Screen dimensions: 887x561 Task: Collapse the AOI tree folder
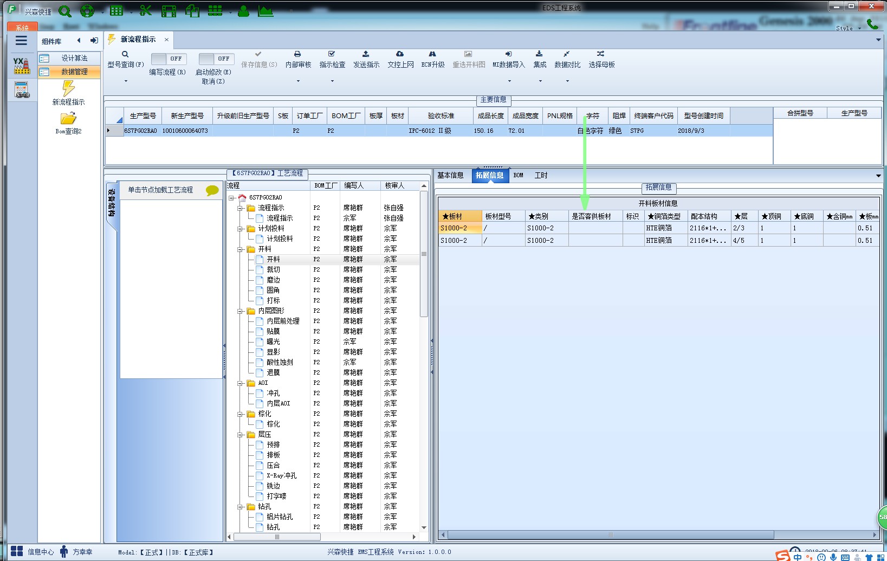coord(240,383)
